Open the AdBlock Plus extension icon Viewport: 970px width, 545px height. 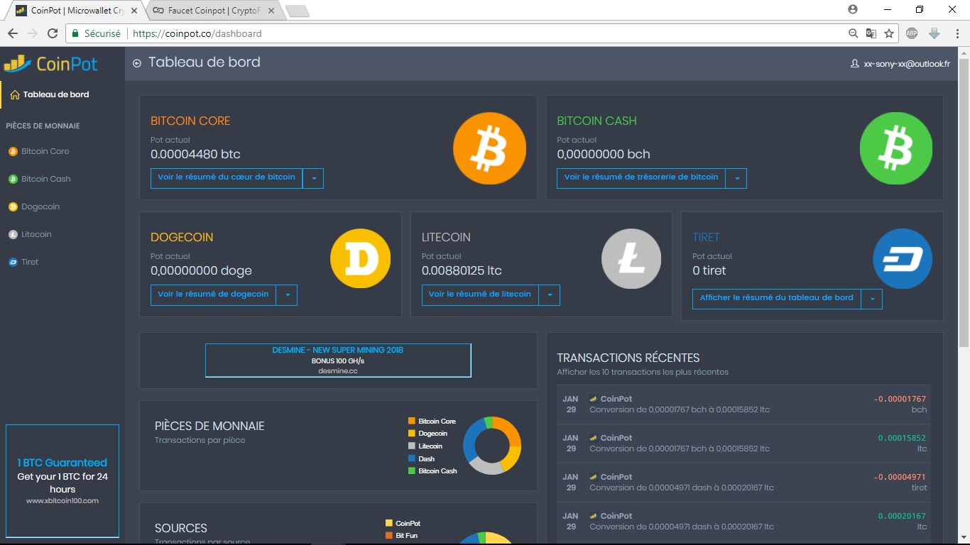912,33
